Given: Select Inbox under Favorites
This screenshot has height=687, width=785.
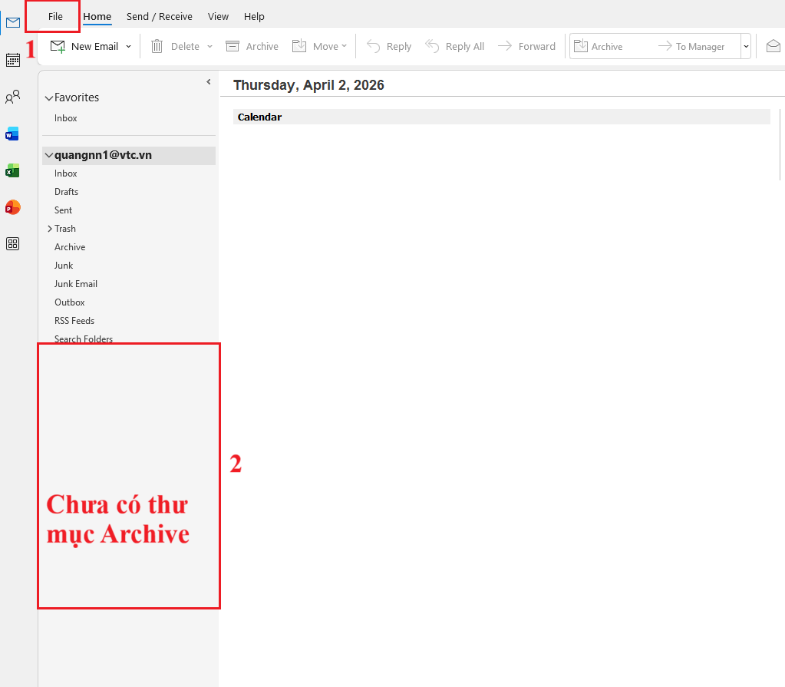Looking at the screenshot, I should tap(65, 118).
